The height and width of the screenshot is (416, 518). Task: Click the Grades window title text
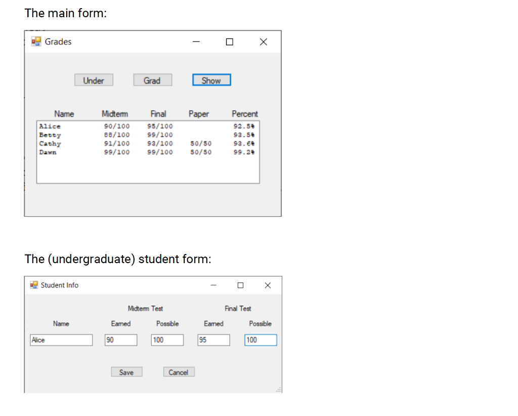pyautogui.click(x=58, y=41)
